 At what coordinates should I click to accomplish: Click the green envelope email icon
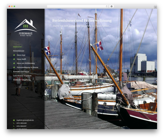[14, 120]
